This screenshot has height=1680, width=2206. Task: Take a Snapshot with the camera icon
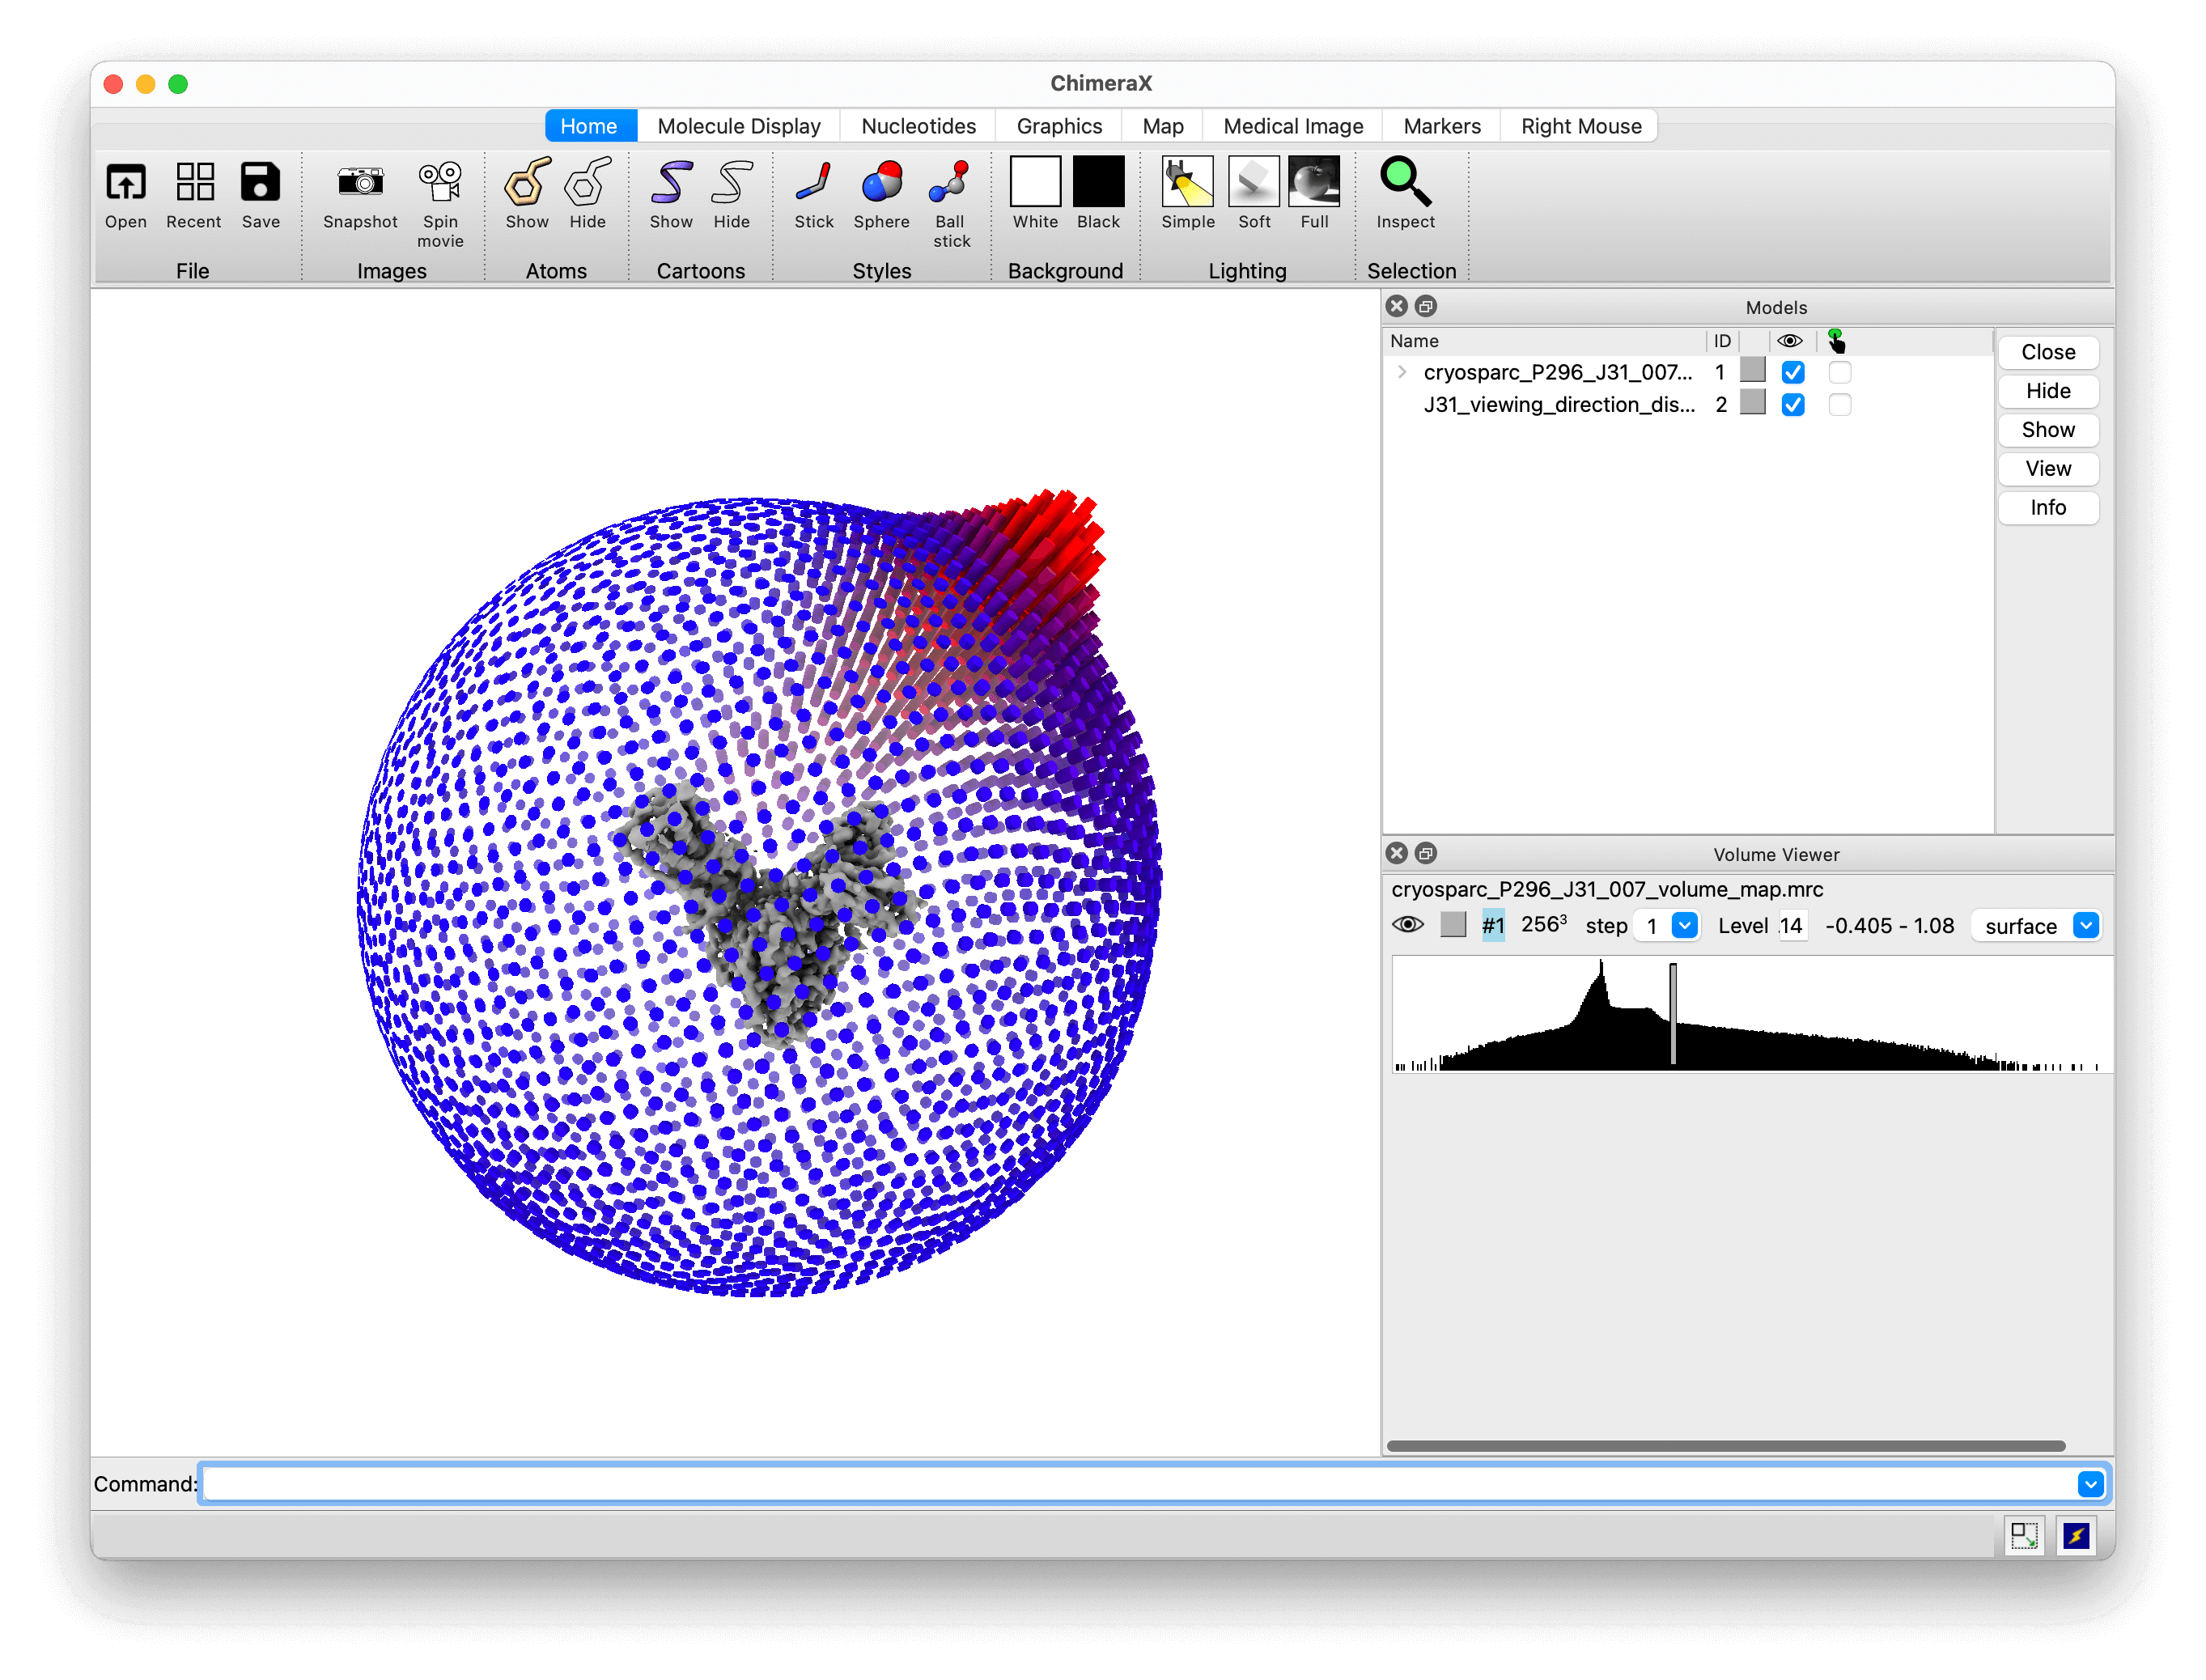(x=360, y=183)
